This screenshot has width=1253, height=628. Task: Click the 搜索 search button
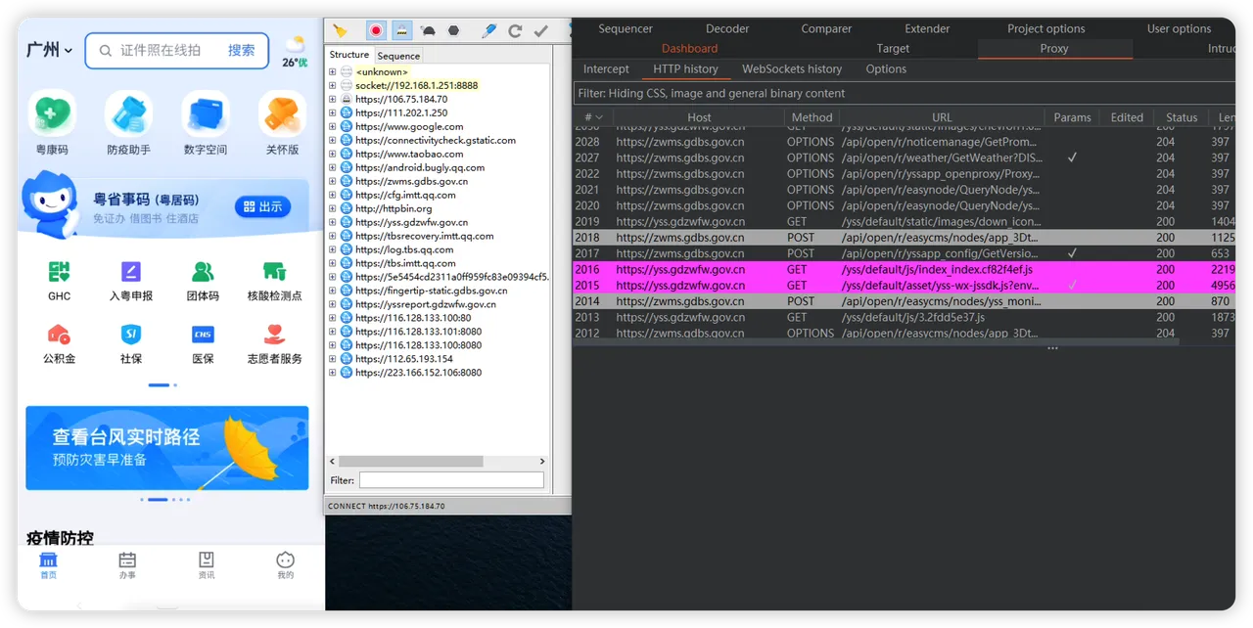click(241, 51)
